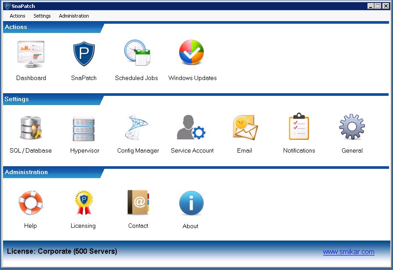The height and width of the screenshot is (270, 393).
Task: Open the Notifications clipboard icon
Action: pyautogui.click(x=299, y=126)
